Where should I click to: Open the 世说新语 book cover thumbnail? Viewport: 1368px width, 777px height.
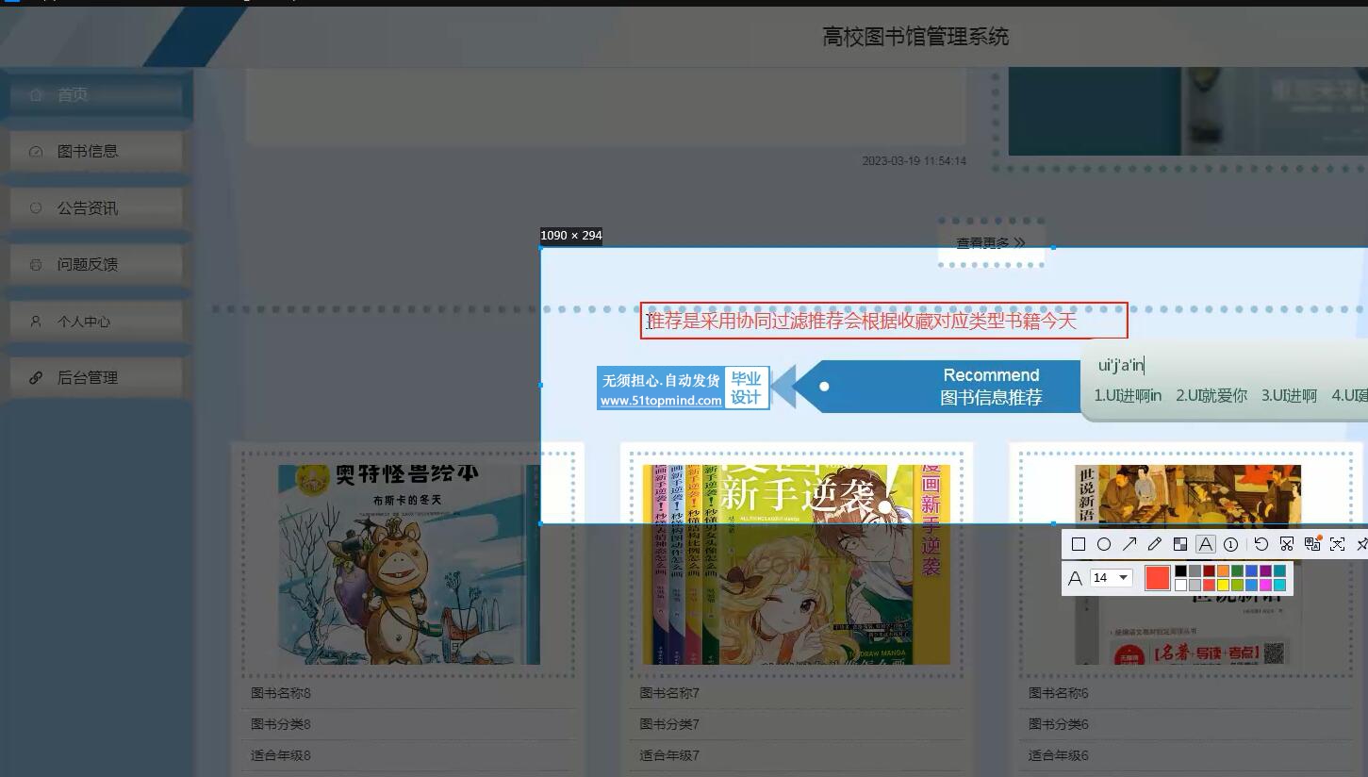pos(1187,564)
